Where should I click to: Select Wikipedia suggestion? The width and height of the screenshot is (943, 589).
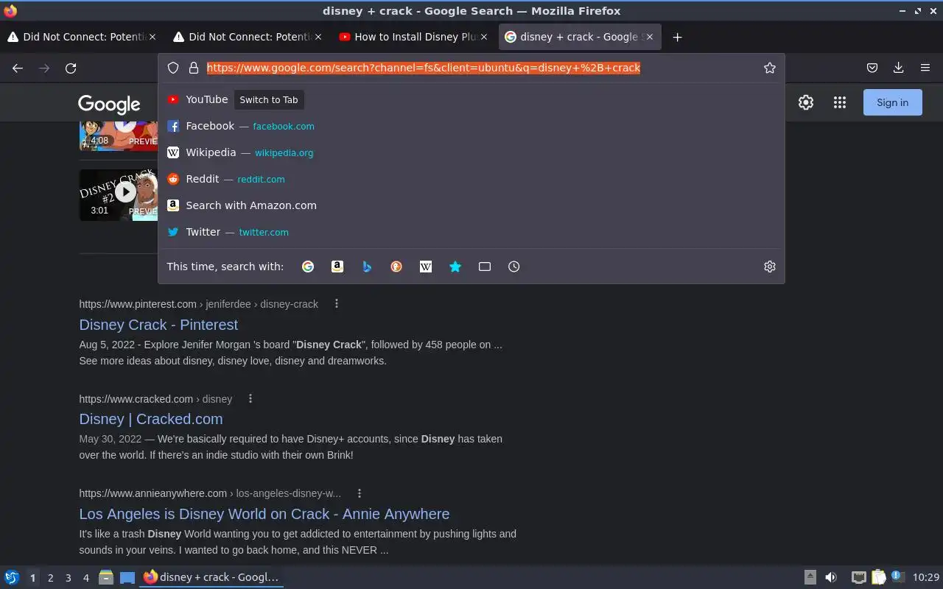pyautogui.click(x=471, y=152)
